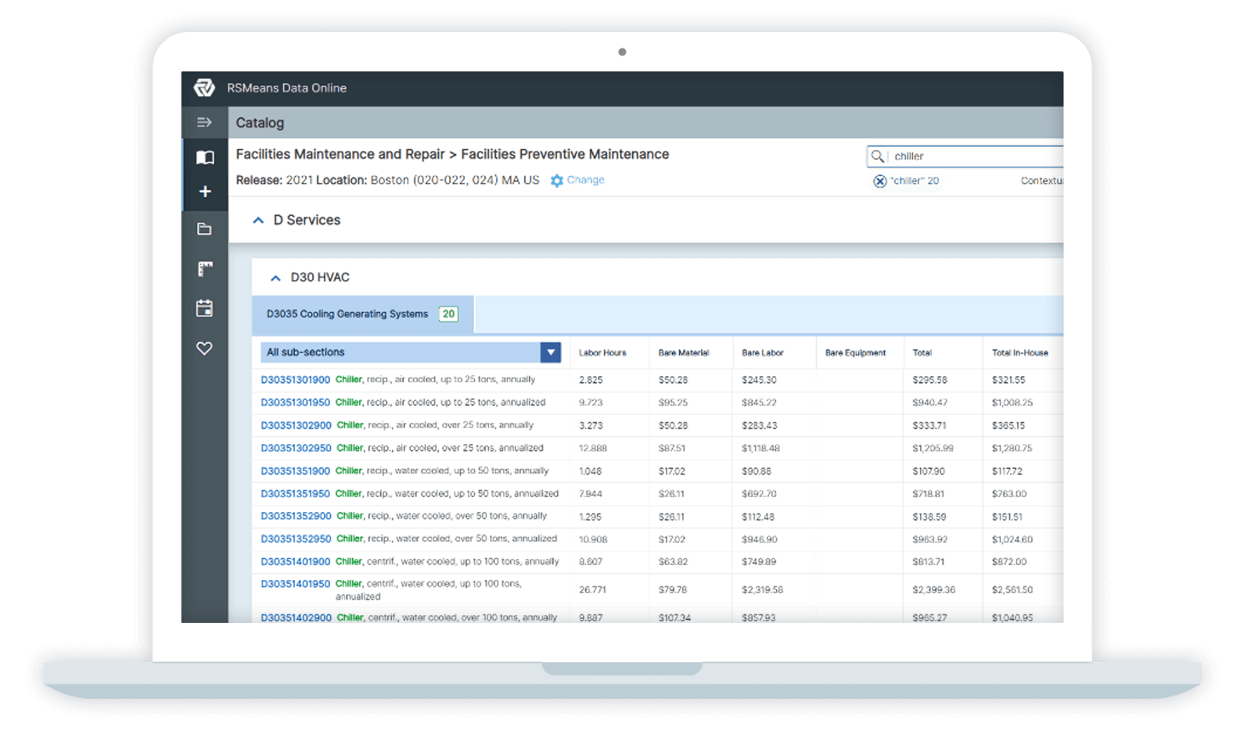Viewport: 1244px width, 730px height.
Task: Click RSMeans Data Online title text
Action: (286, 88)
